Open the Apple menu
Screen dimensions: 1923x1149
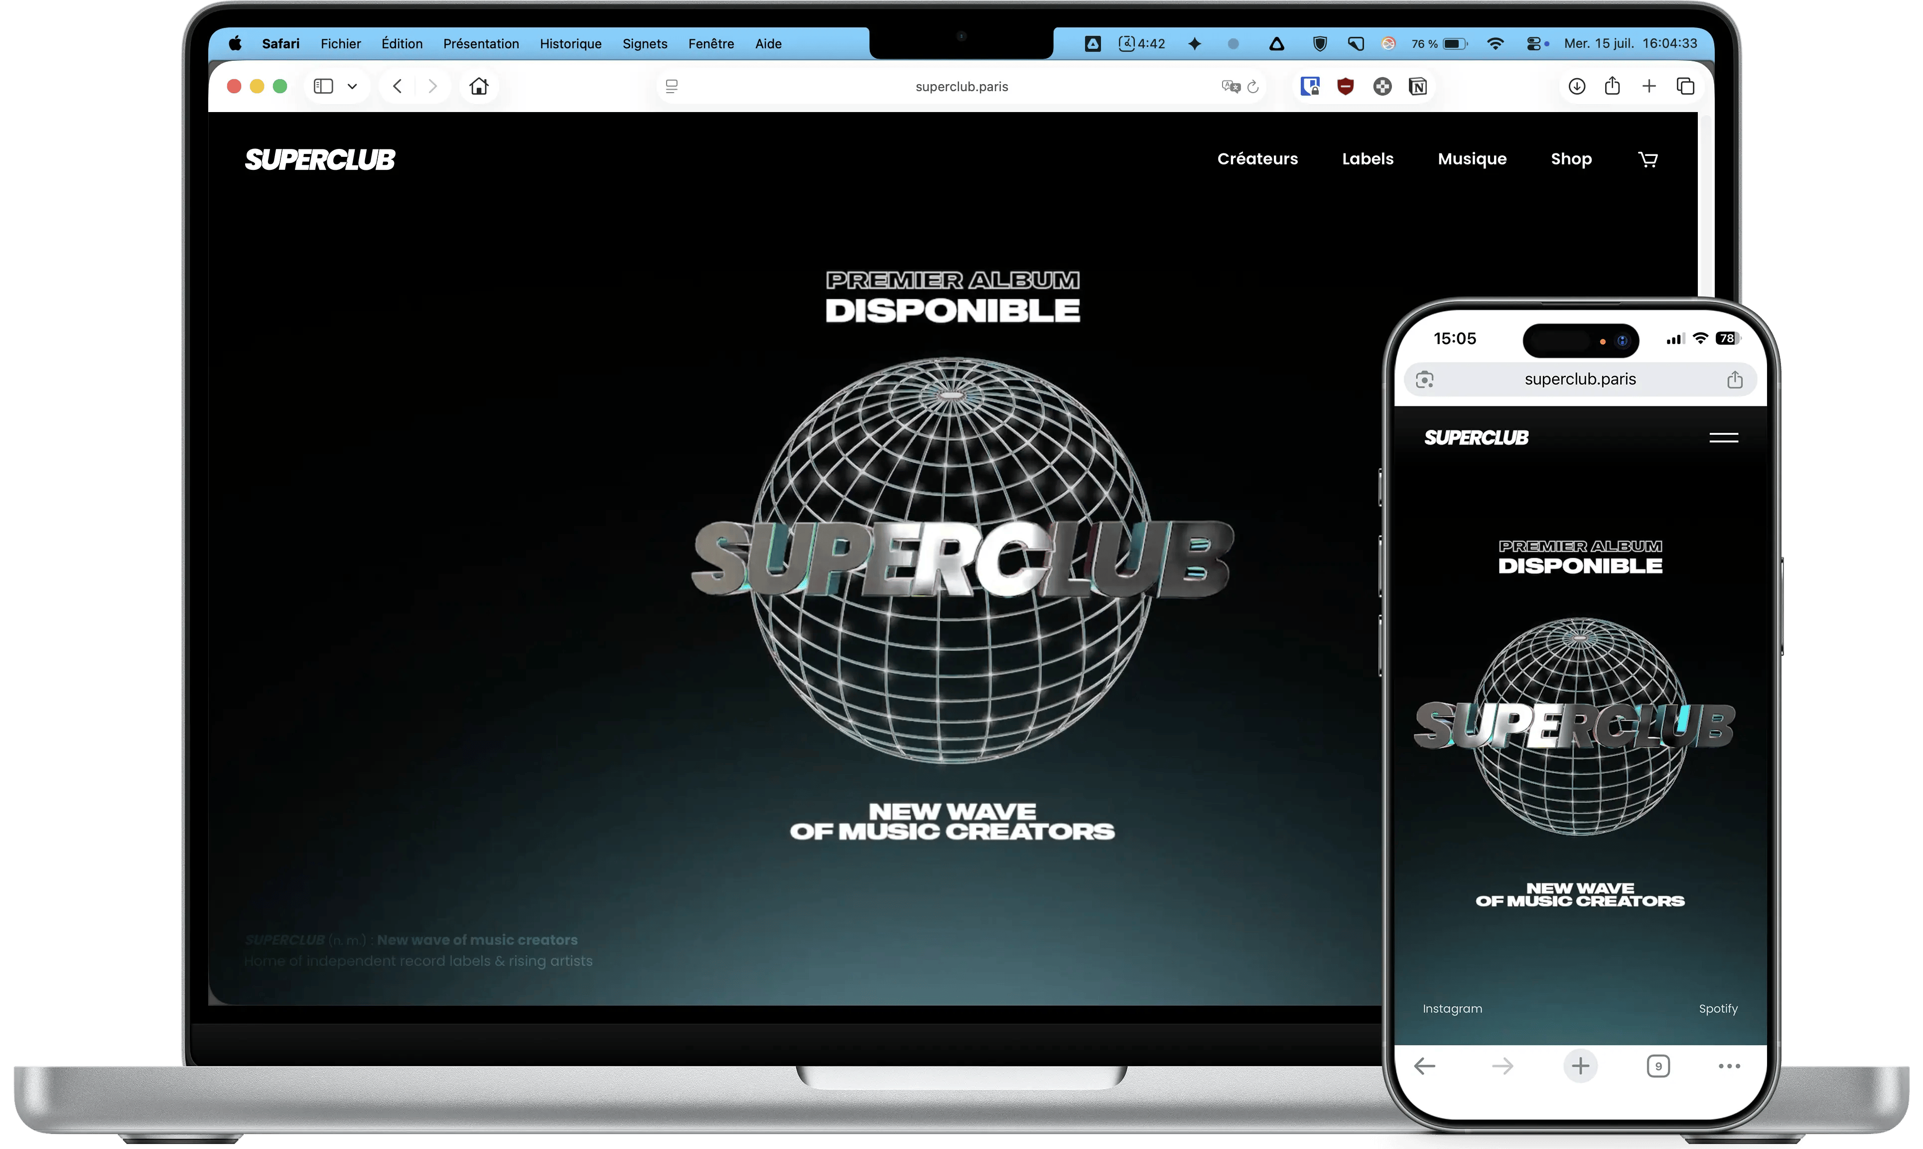tap(235, 43)
